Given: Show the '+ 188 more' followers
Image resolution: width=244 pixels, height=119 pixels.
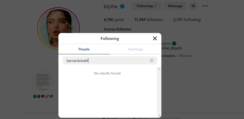Looking at the screenshot, I should (x=184, y=56).
